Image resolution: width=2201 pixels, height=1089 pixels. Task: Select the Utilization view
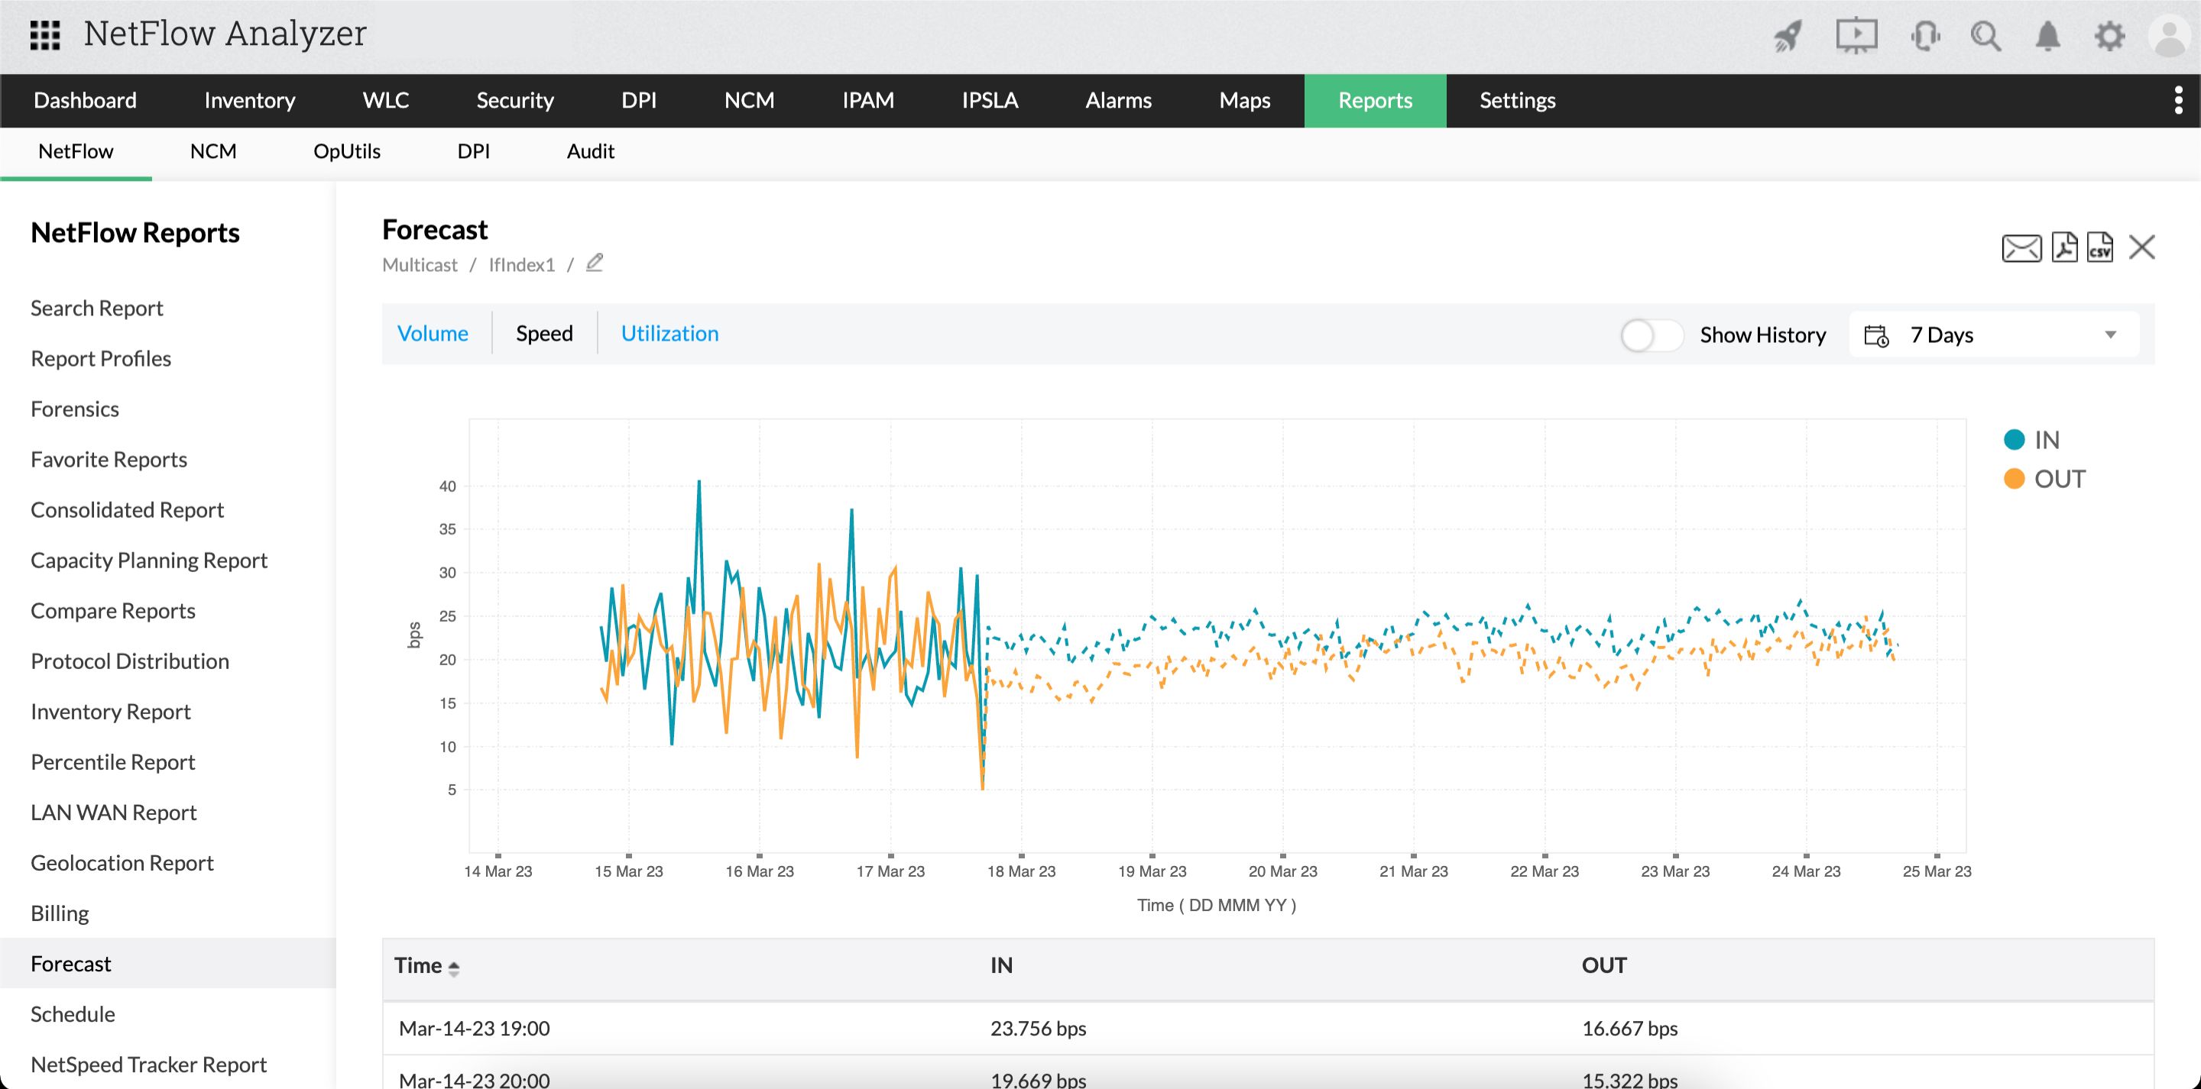pyautogui.click(x=670, y=333)
